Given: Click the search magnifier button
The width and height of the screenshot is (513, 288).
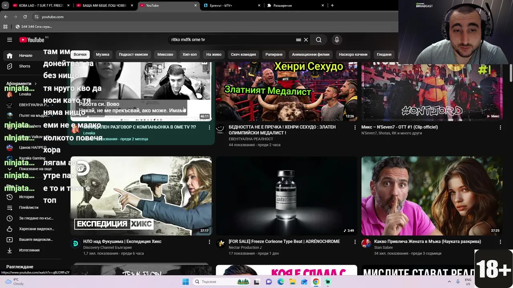Looking at the screenshot, I should click(319, 40).
